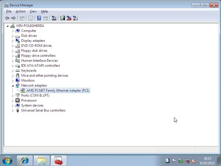Select Mice and other pointing devices label
Viewport: 221px width, 166px height.
coord(45,76)
